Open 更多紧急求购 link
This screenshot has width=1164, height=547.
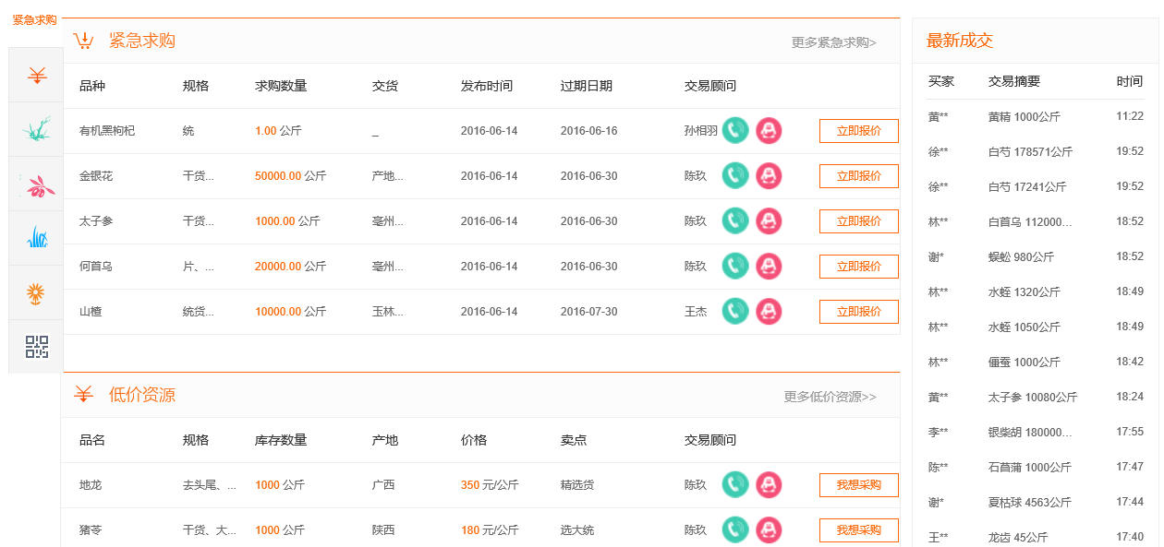(x=833, y=42)
